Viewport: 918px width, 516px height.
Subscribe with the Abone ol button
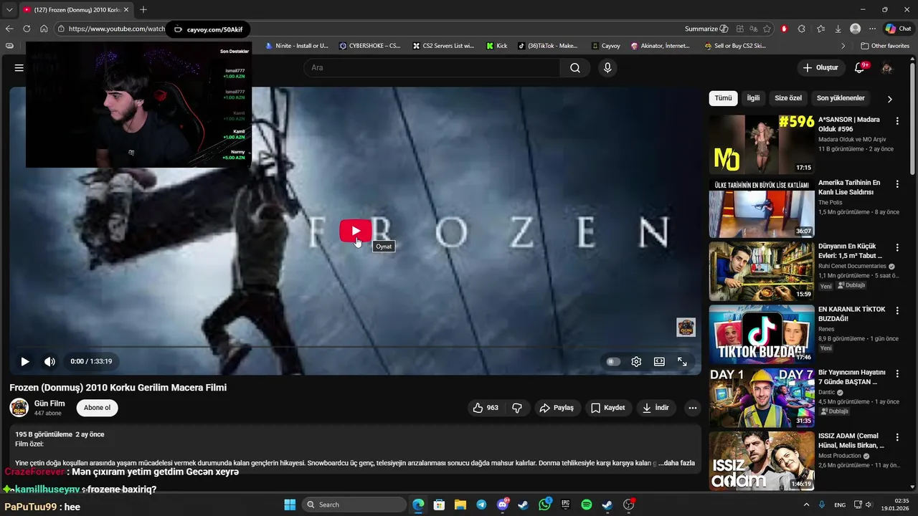(97, 408)
